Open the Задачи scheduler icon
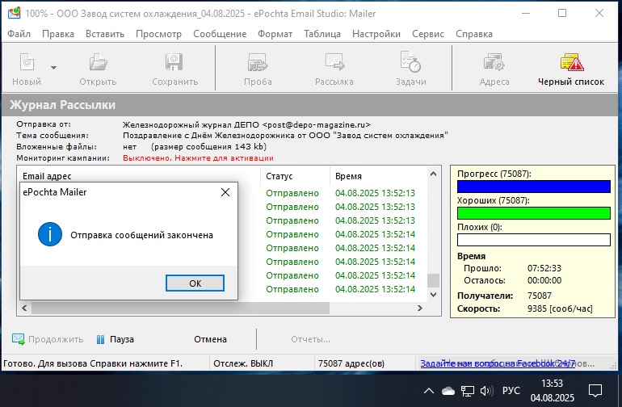This screenshot has height=407, width=622. tap(410, 62)
